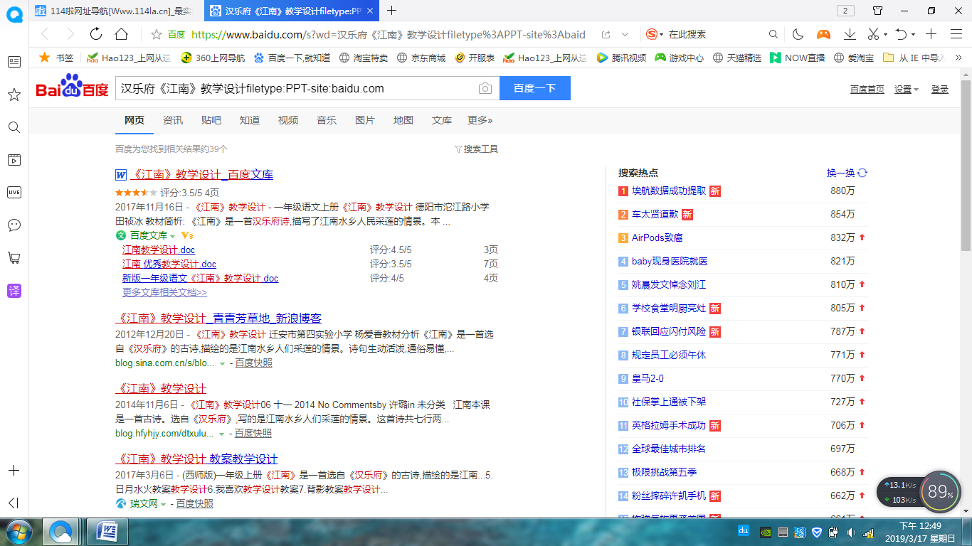
Task: Open the sidebar shopping cart icon
Action: (14, 257)
